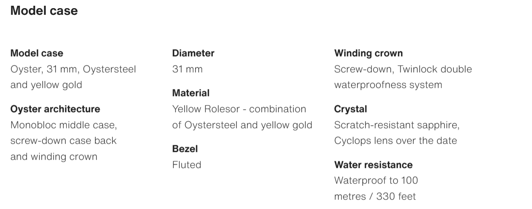Select the Oyster architecture label

(x=55, y=109)
